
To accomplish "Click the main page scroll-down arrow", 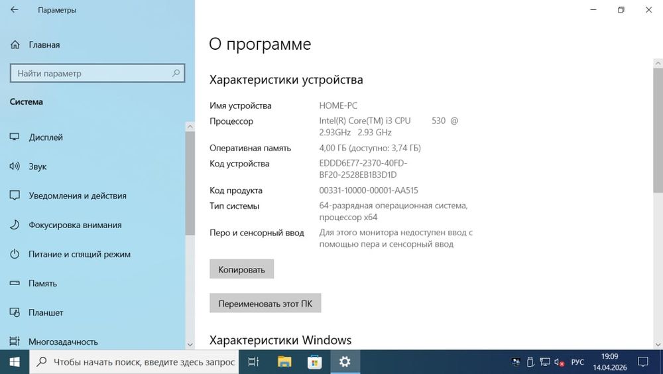I will pos(658,344).
